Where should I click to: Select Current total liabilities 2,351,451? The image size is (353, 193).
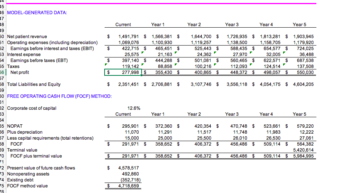coord(128,84)
